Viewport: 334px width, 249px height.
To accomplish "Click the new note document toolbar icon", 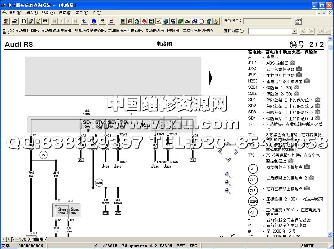I will pos(38,21).
